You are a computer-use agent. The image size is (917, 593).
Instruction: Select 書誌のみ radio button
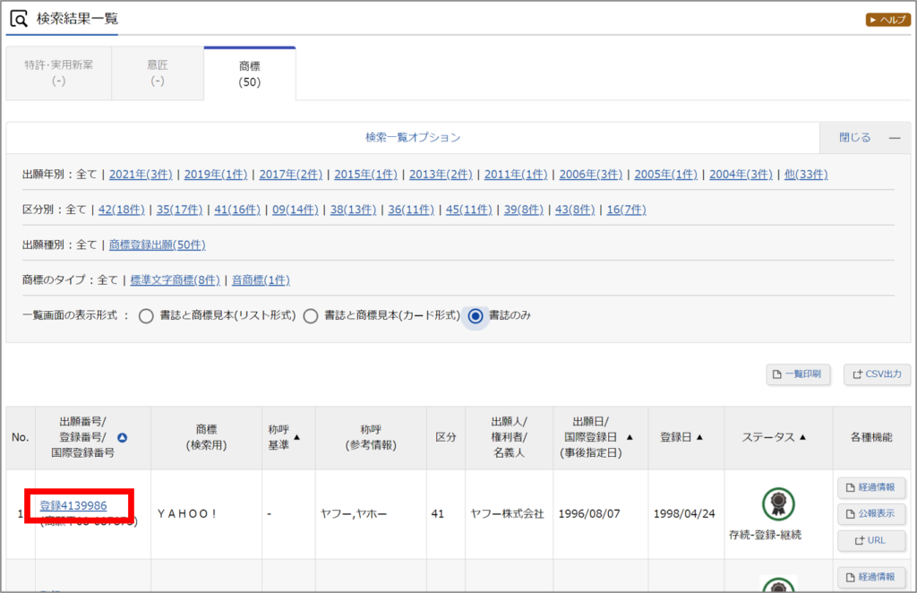coord(476,316)
